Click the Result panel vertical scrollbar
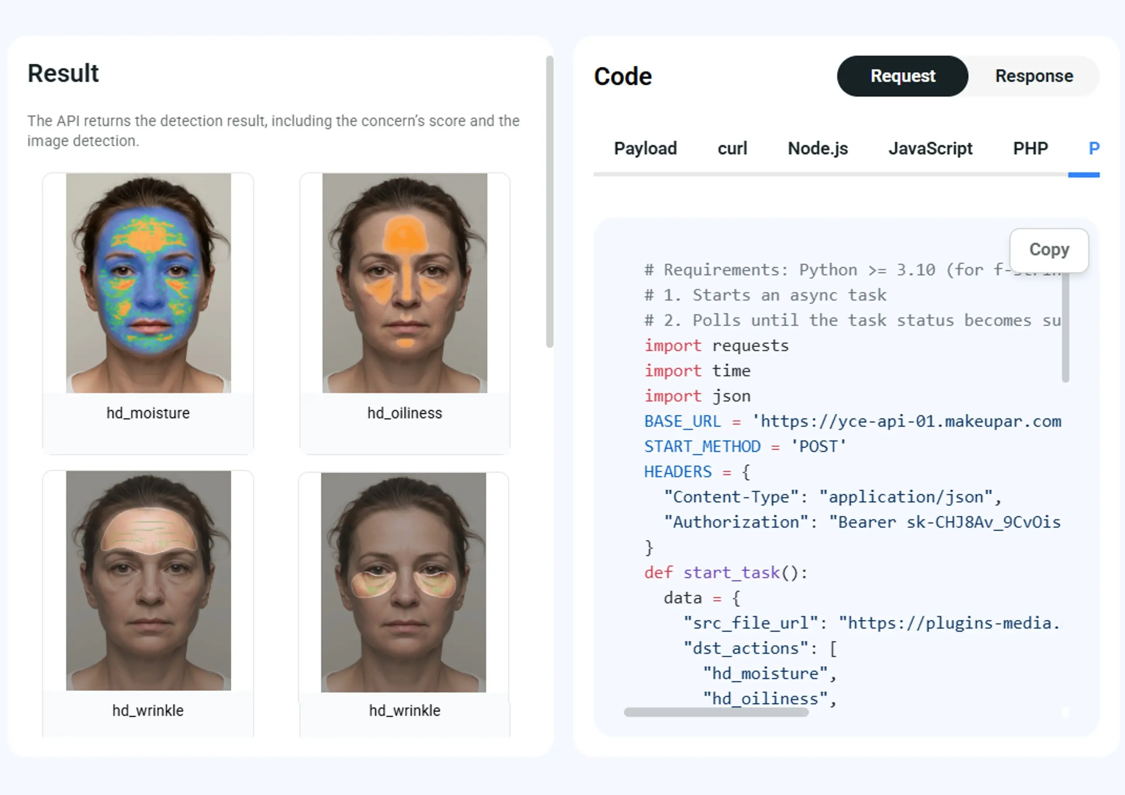The width and height of the screenshot is (1125, 795). (x=550, y=202)
